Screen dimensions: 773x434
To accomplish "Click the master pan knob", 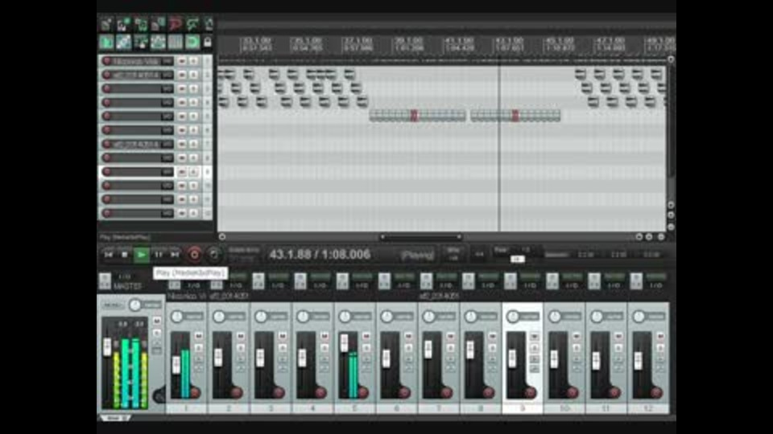I will point(134,305).
